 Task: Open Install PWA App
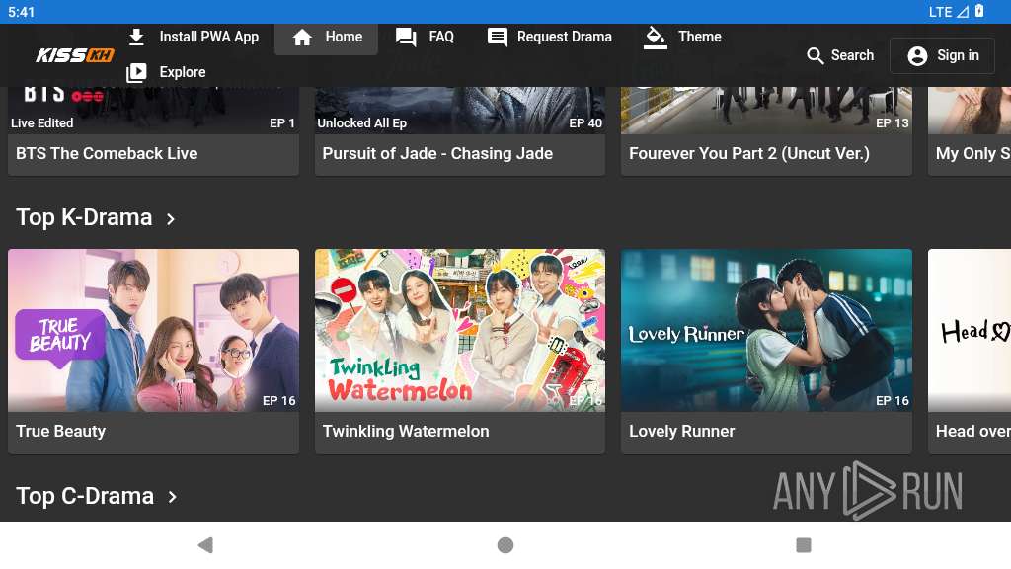coord(194,37)
